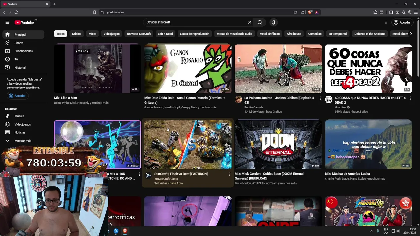
Task: Open Suscripciones in the sidebar
Action: pyautogui.click(x=23, y=51)
